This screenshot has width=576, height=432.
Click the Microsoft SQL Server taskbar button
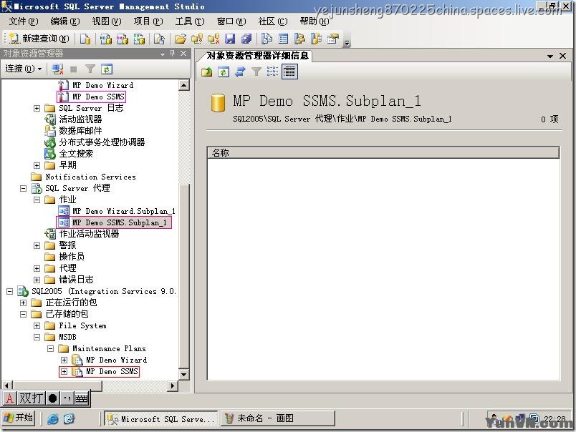coord(161,419)
